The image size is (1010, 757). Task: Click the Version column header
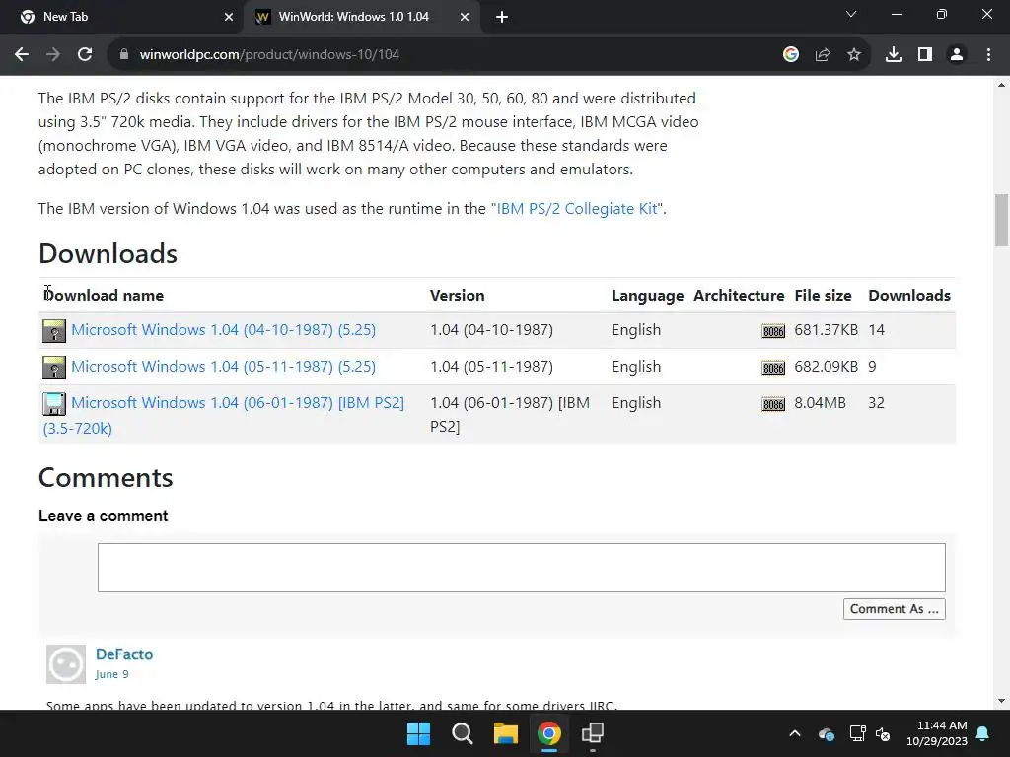(458, 296)
